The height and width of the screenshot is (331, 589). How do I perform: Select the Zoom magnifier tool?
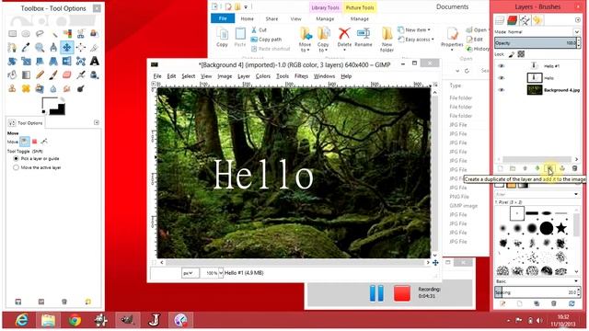coord(40,48)
